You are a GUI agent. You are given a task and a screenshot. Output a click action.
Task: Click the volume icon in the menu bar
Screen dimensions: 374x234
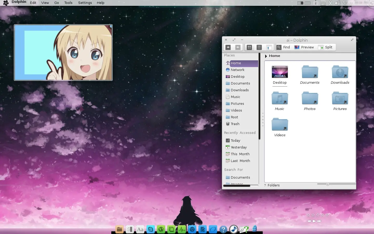click(337, 3)
